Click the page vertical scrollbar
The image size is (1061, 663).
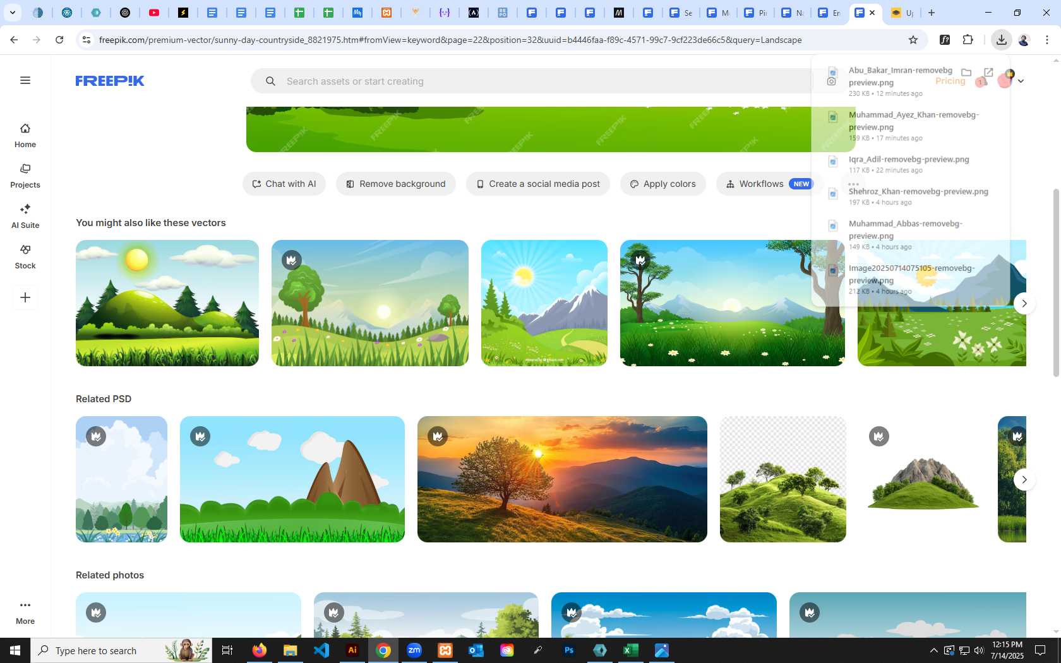click(x=1056, y=283)
